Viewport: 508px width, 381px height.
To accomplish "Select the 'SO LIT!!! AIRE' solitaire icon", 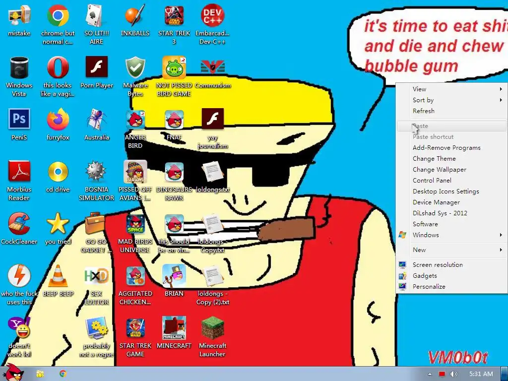I will [96, 24].
